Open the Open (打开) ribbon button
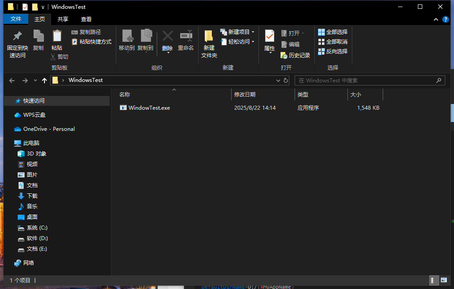454x289 pixels. (x=292, y=33)
